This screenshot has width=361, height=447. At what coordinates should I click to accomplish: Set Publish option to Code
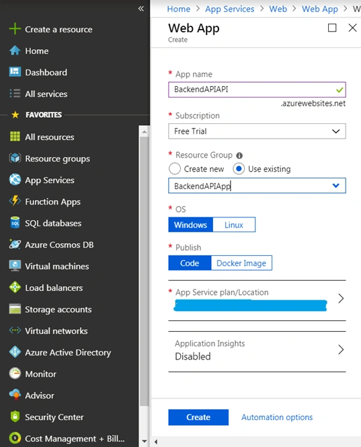click(x=190, y=263)
